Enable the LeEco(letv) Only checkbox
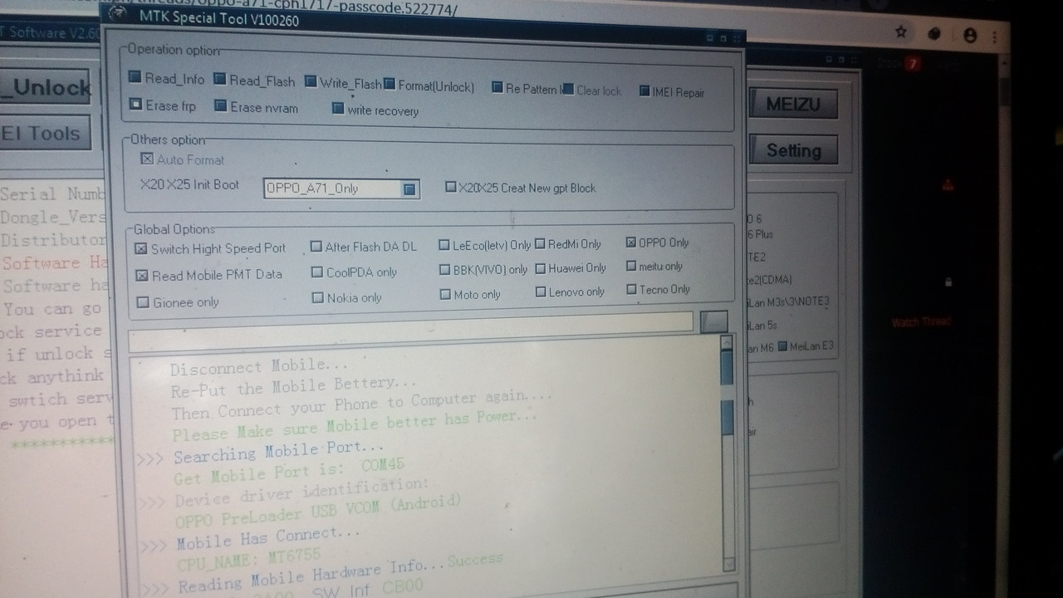This screenshot has height=598, width=1063. pos(444,245)
